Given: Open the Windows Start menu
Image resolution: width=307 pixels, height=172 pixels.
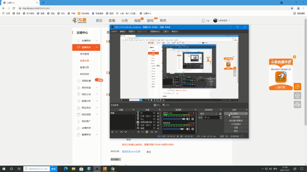Looking at the screenshot, I should [4, 169].
